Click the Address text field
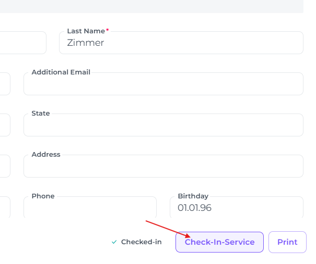The width and height of the screenshot is (316, 264). pos(163,167)
